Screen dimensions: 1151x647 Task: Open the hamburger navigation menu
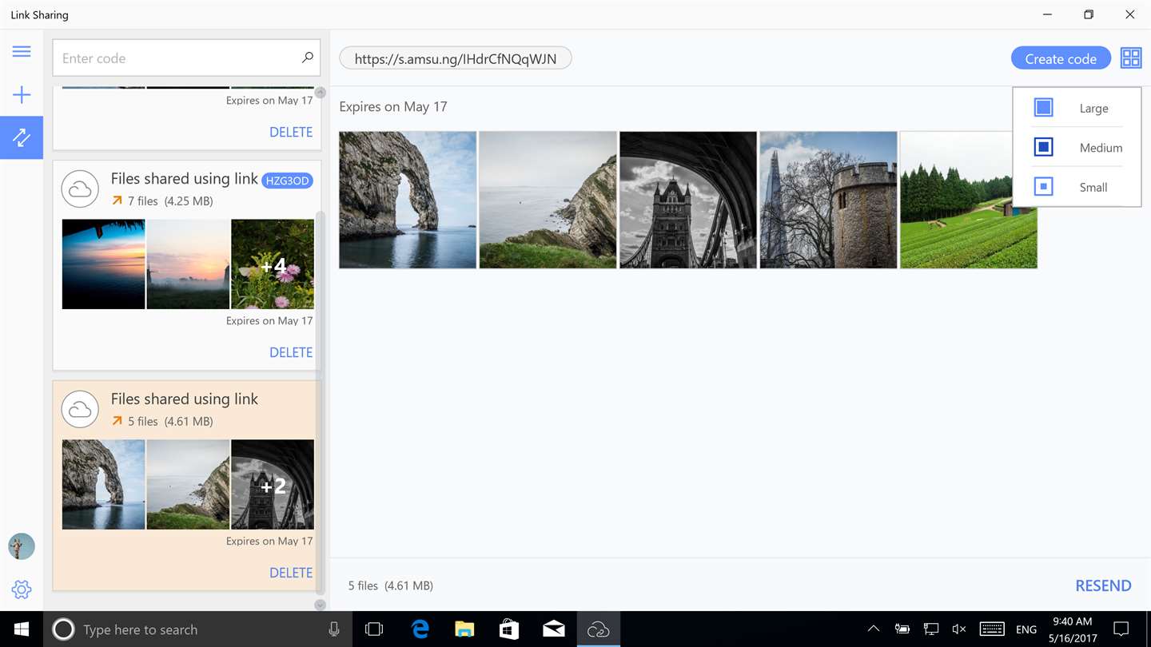[22, 52]
